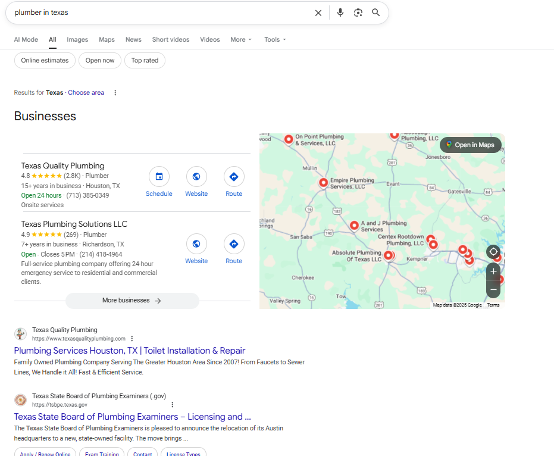
Task: Toggle the Online estimates filter
Action: pos(45,61)
